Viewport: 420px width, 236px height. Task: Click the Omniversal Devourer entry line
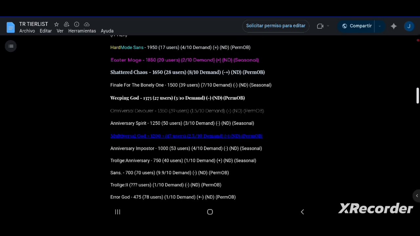pyautogui.click(x=187, y=111)
